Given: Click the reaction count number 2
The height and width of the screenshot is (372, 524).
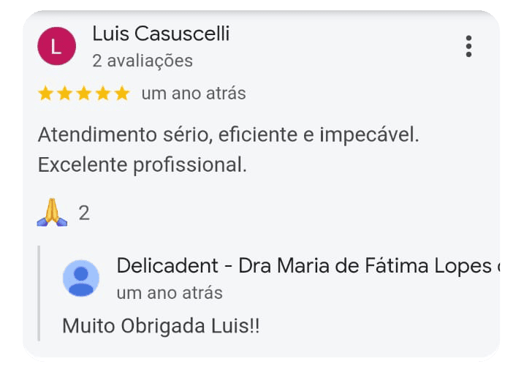Looking at the screenshot, I should [x=84, y=213].
